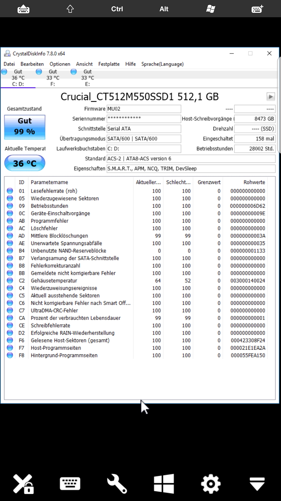The image size is (281, 501).
Task: Click status circle for Host-Programmseiten row
Action: (x=10, y=348)
